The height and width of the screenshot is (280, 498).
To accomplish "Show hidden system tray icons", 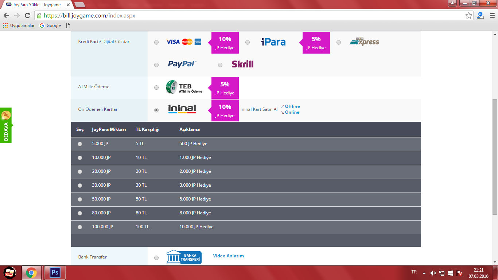I will 424,273.
